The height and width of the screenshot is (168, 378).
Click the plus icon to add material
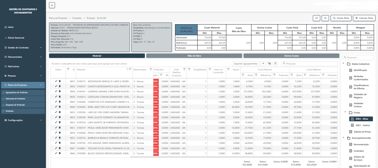(263, 64)
